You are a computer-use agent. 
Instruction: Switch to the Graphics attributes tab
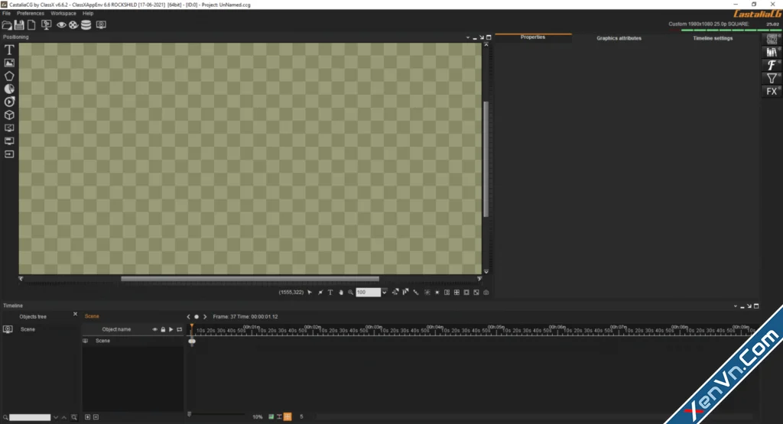[x=619, y=38]
